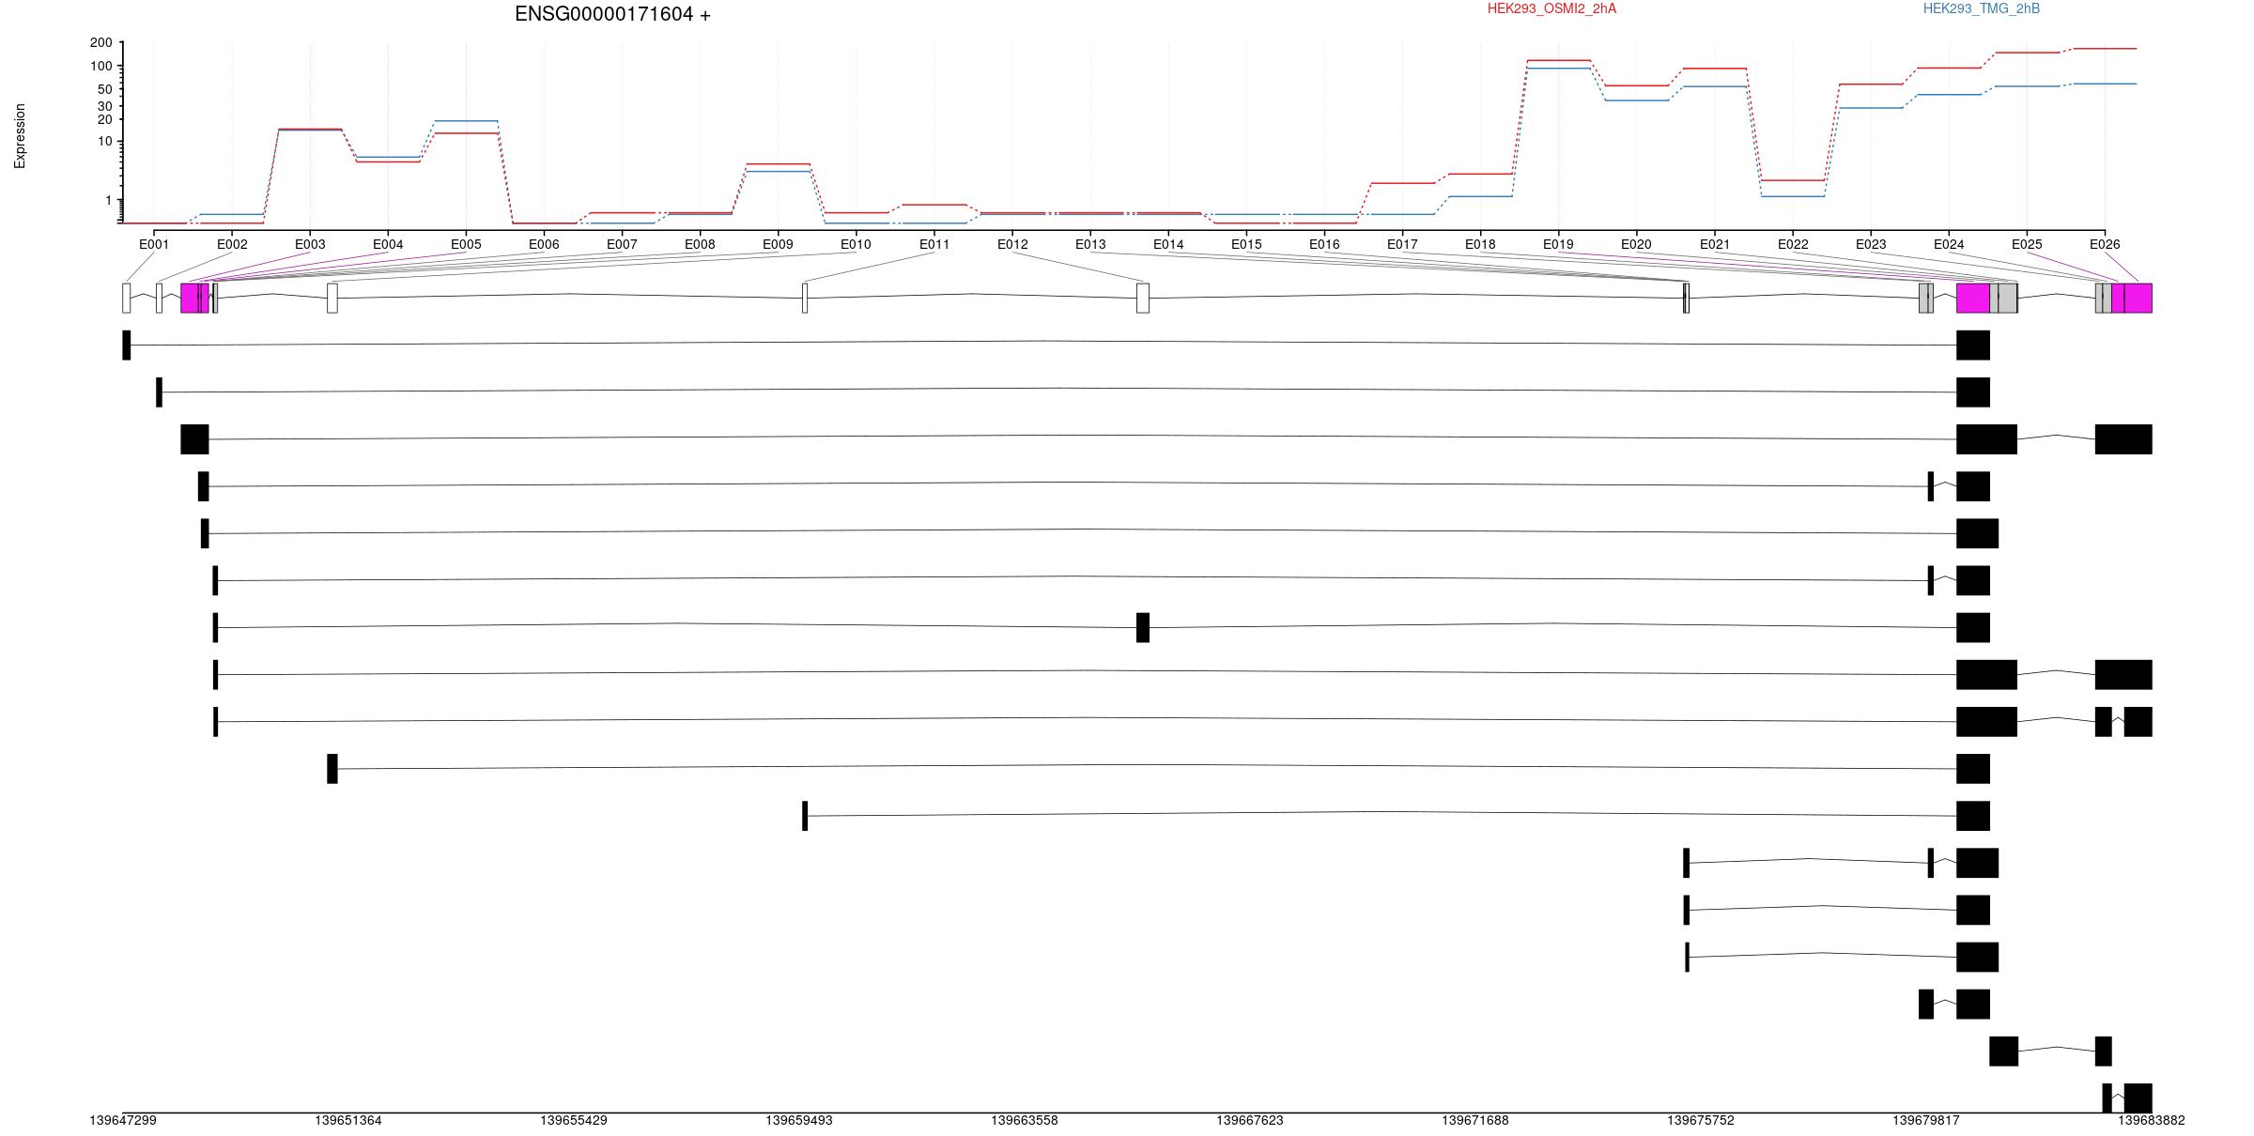Click genomic coordinate 139671688
This screenshot has width=2254, height=1136.
1475,1121
